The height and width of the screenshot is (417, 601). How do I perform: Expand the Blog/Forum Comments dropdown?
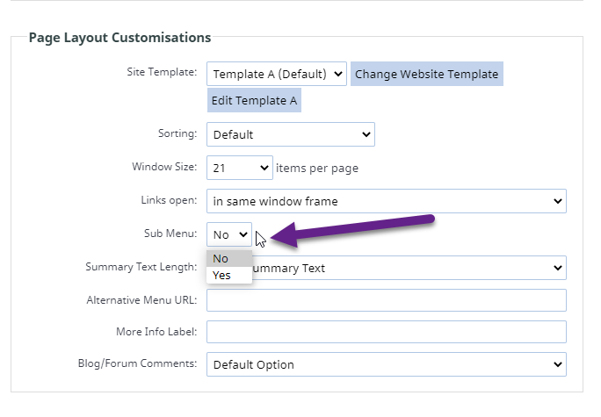point(386,363)
